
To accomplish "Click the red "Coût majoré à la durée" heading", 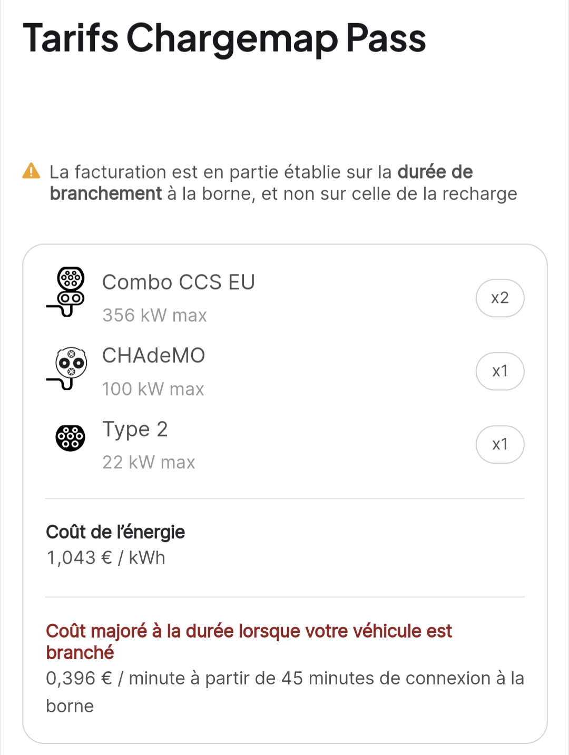I will point(249,631).
